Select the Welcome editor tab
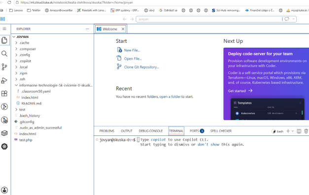The height and width of the screenshot is (195, 309). click(x=111, y=29)
